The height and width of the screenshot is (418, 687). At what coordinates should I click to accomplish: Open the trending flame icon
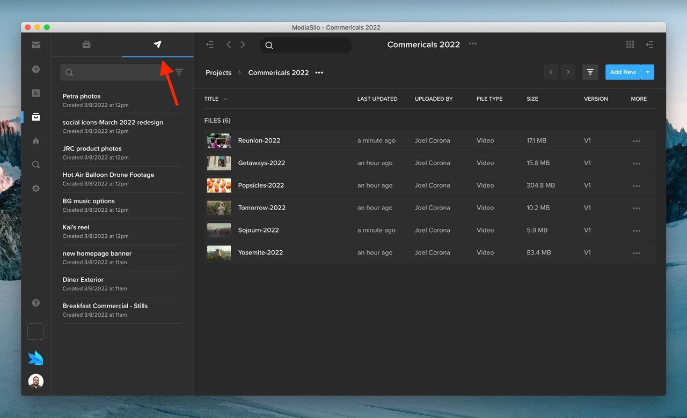click(36, 141)
